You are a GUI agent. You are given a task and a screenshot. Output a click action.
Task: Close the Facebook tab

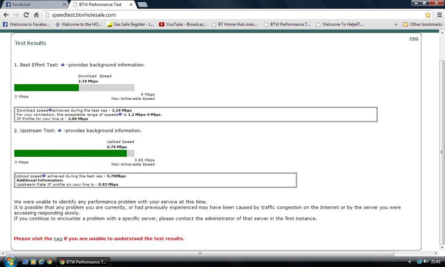[x=64, y=4]
